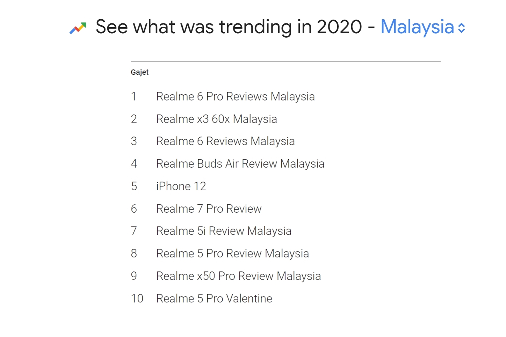Click rank number 1 in the list
Screen dimensions: 506x337
[133, 96]
